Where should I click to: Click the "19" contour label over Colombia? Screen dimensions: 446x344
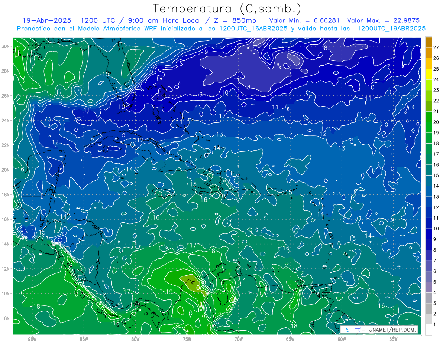[x=169, y=292]
